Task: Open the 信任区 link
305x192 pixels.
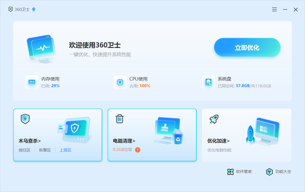Action: pyautogui.click(x=24, y=150)
